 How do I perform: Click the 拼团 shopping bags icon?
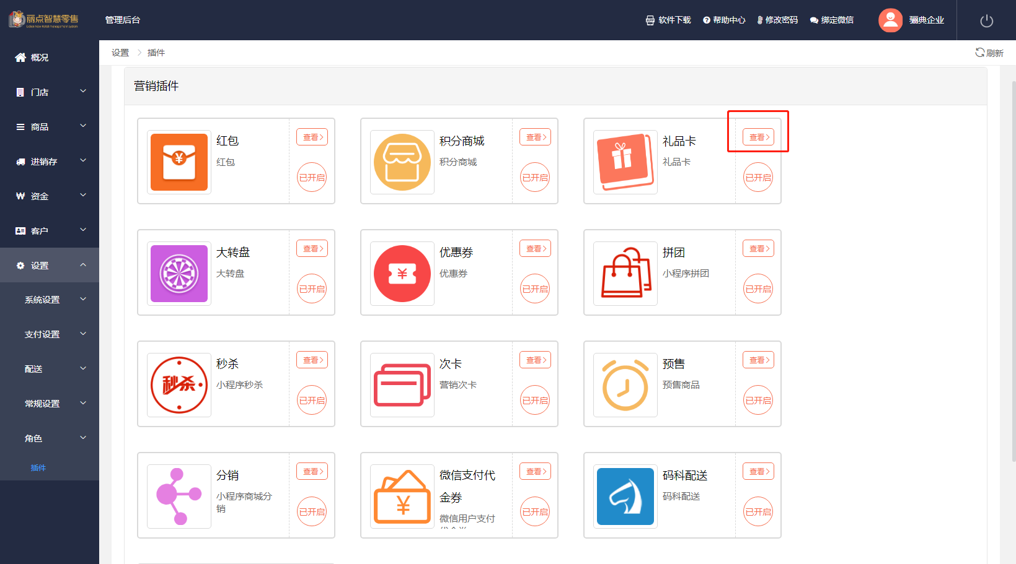(x=625, y=274)
